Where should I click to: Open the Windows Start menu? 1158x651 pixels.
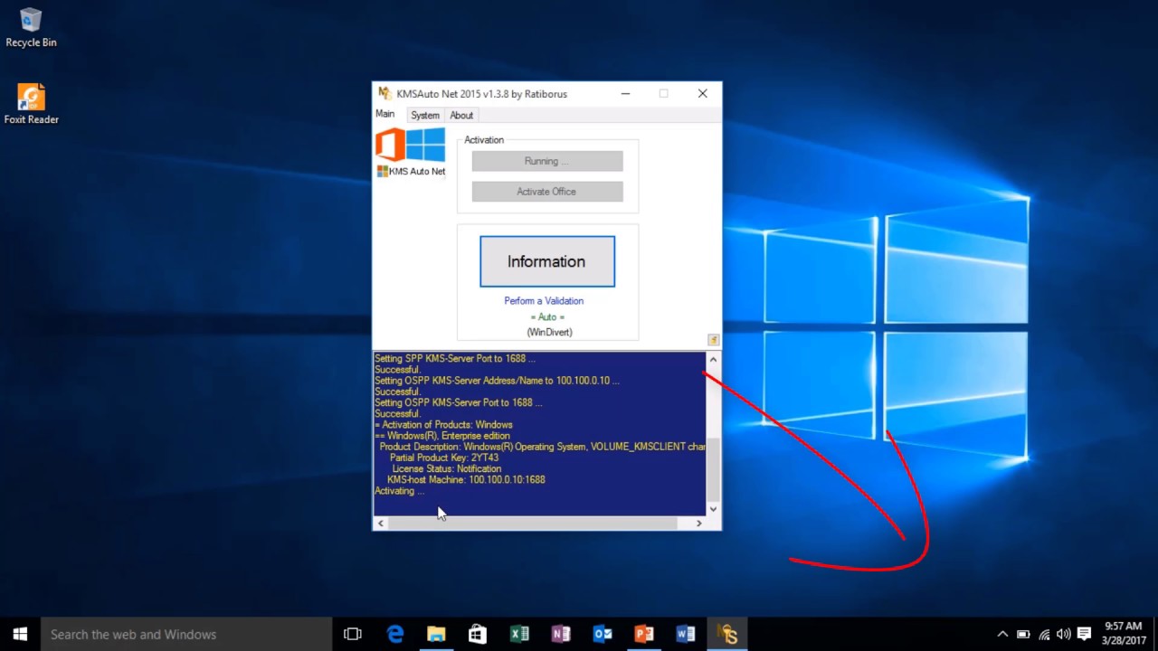coord(20,634)
